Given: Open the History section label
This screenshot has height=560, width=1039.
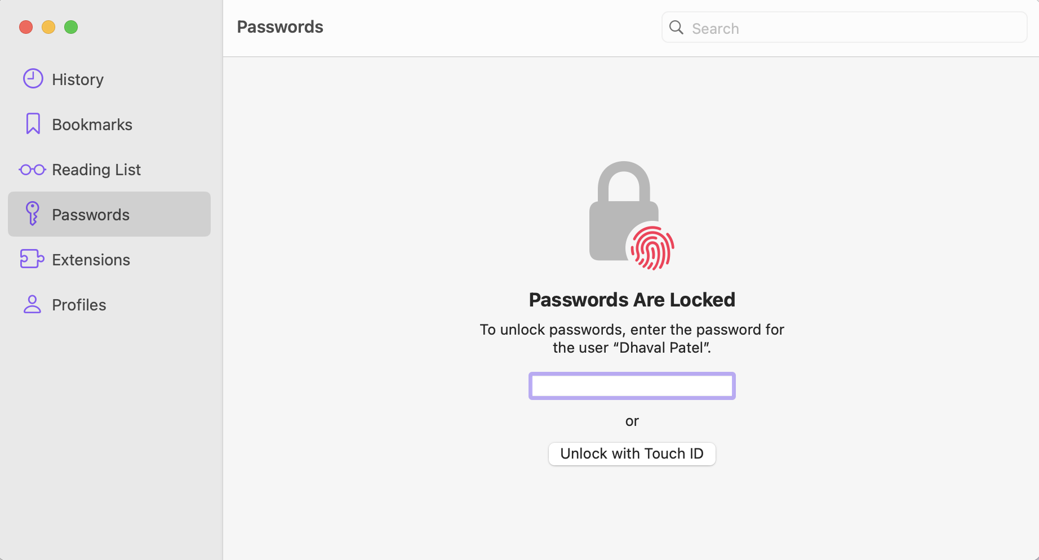Looking at the screenshot, I should pyautogui.click(x=78, y=79).
